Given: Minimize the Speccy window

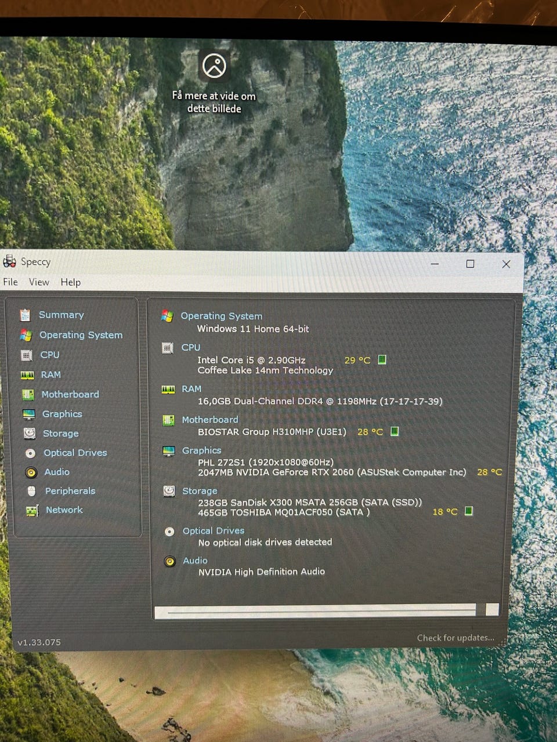Looking at the screenshot, I should pyautogui.click(x=435, y=264).
